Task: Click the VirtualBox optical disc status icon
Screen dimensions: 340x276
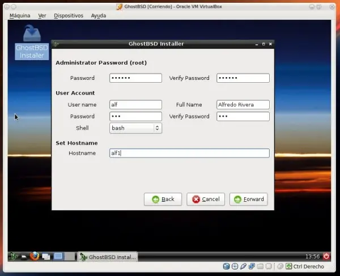Action: pos(235,266)
